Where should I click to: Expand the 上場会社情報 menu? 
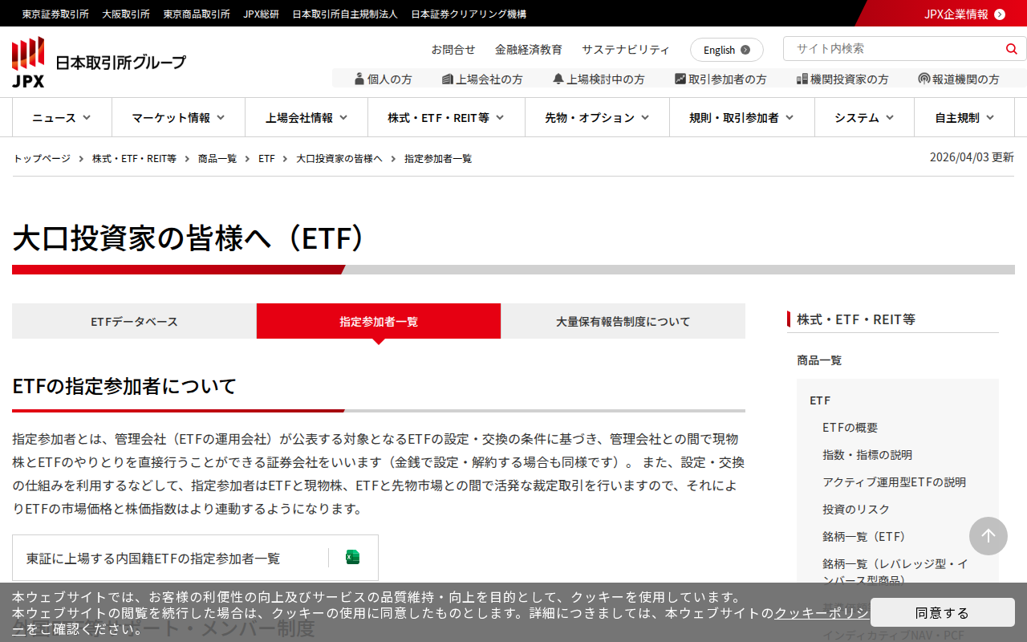tap(306, 117)
